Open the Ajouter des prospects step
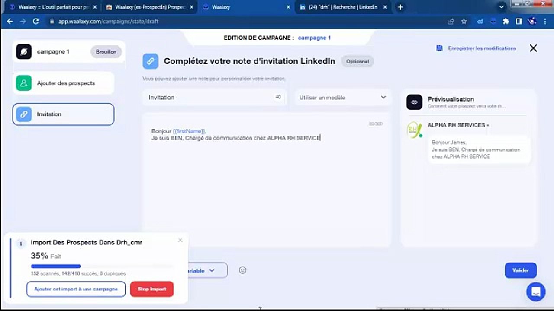This screenshot has width=554, height=311. pos(63,83)
